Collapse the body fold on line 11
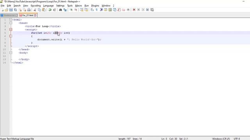This screenshot has height=140, width=250. (x=11, y=53)
